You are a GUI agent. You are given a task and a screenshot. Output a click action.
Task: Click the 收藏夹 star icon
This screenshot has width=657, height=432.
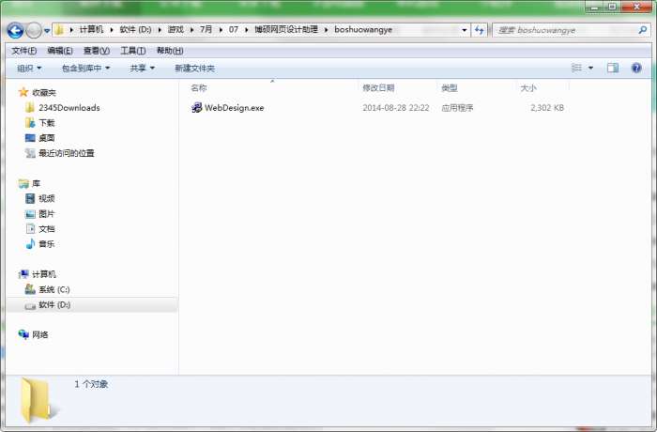point(23,92)
